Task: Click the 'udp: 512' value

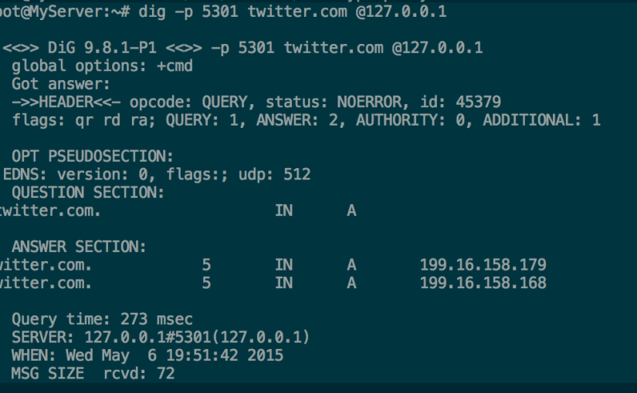Action: click(275, 174)
